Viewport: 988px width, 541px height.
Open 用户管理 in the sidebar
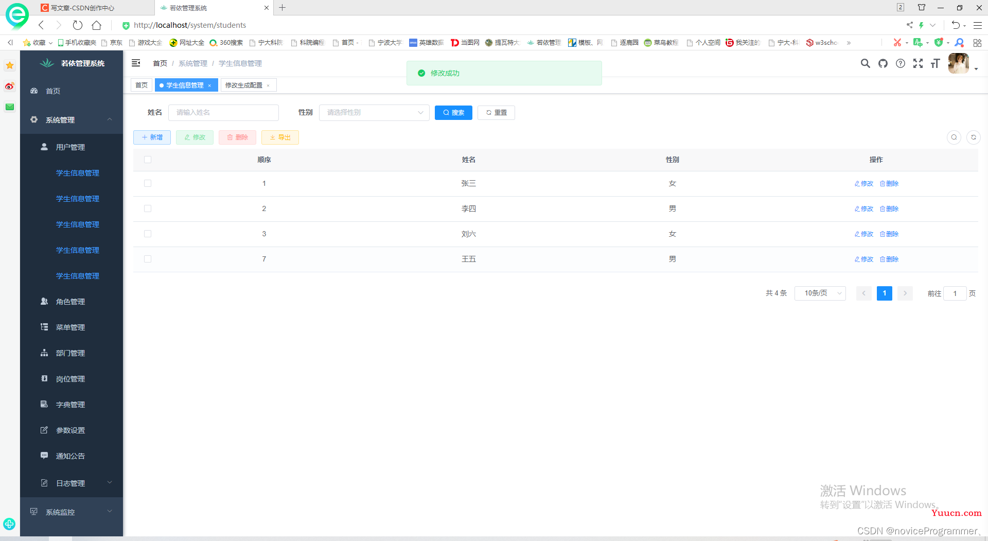point(72,147)
